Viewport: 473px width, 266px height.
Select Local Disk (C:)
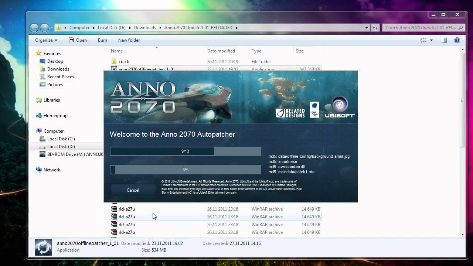pos(61,139)
